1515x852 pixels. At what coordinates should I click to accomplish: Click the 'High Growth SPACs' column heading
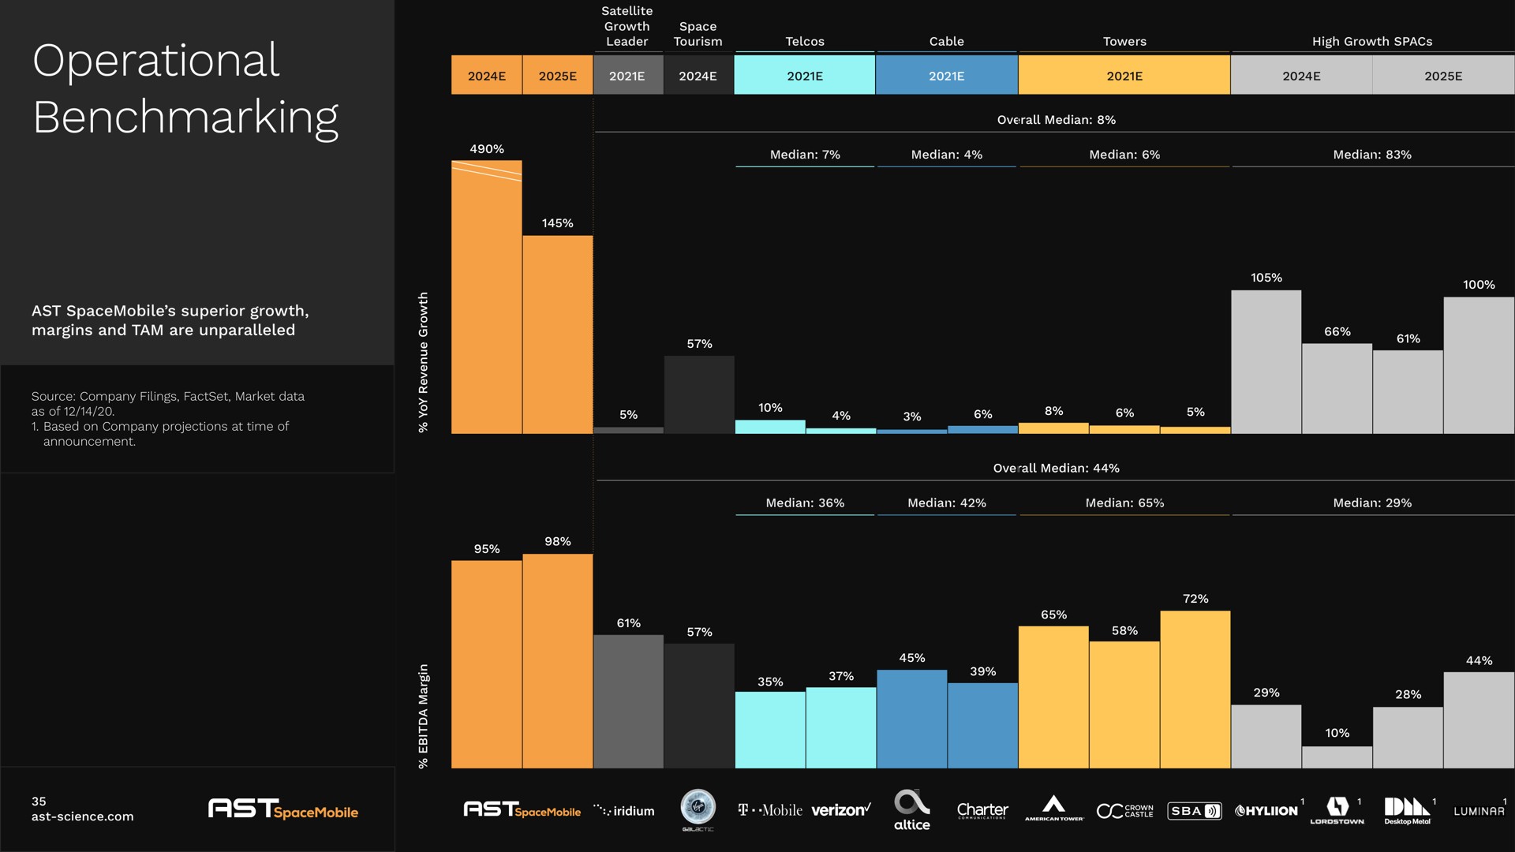[x=1372, y=42]
